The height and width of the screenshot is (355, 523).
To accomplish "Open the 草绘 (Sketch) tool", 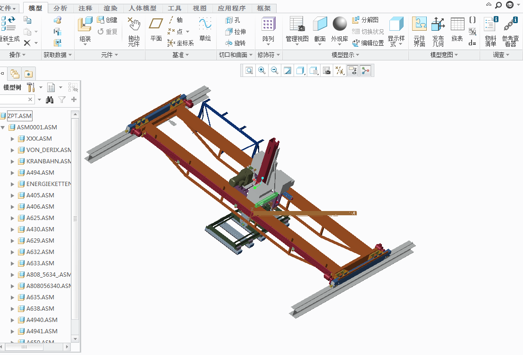I will [205, 30].
